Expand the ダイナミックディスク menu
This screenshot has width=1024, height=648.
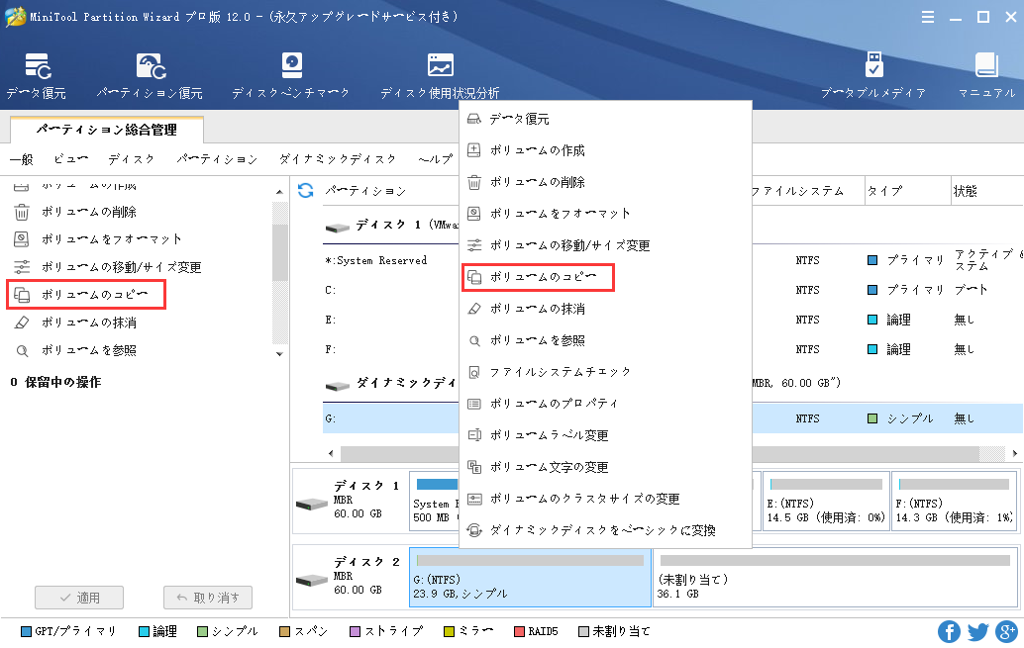click(338, 159)
